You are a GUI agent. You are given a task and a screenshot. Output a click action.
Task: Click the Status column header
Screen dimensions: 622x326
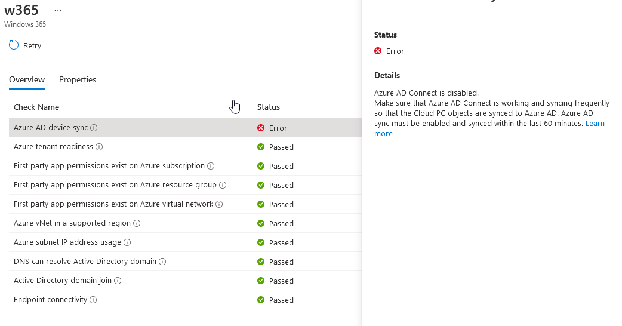pos(269,107)
